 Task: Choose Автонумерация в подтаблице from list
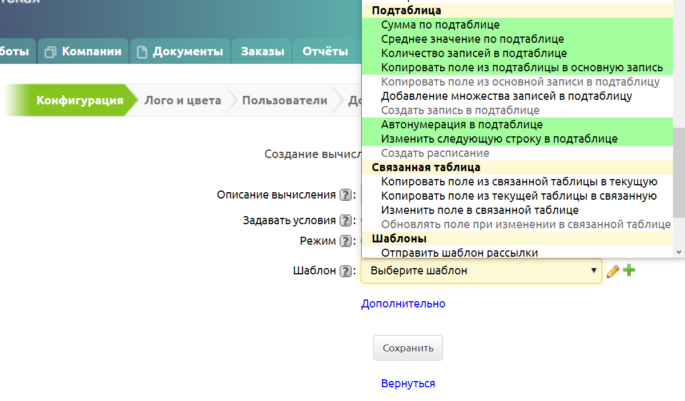point(462,124)
